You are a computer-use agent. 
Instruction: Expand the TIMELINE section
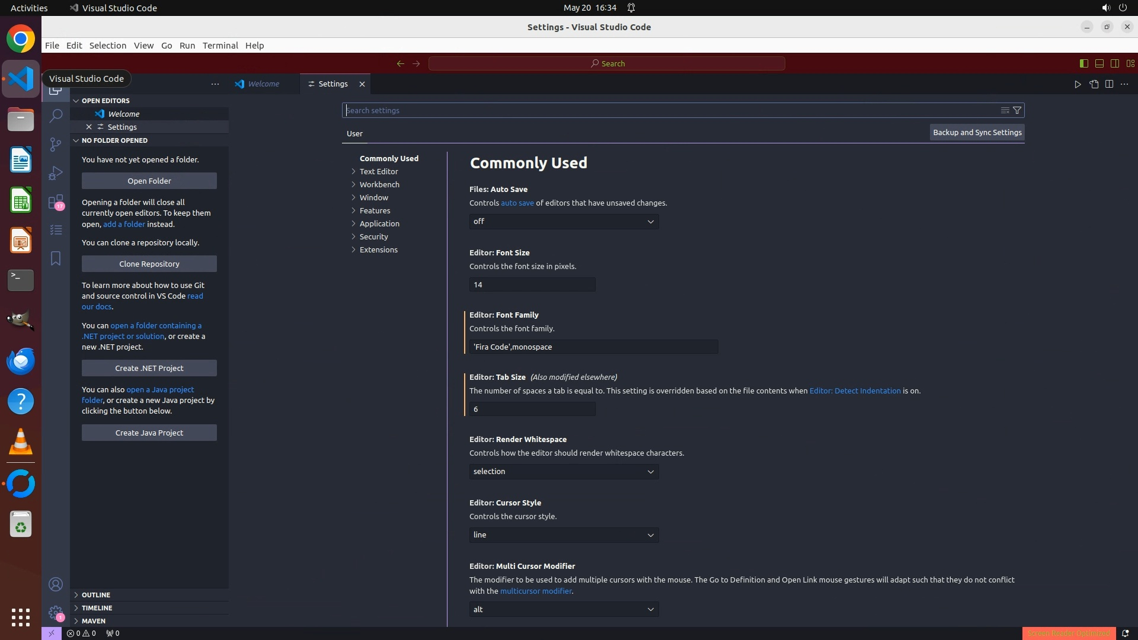tap(97, 608)
